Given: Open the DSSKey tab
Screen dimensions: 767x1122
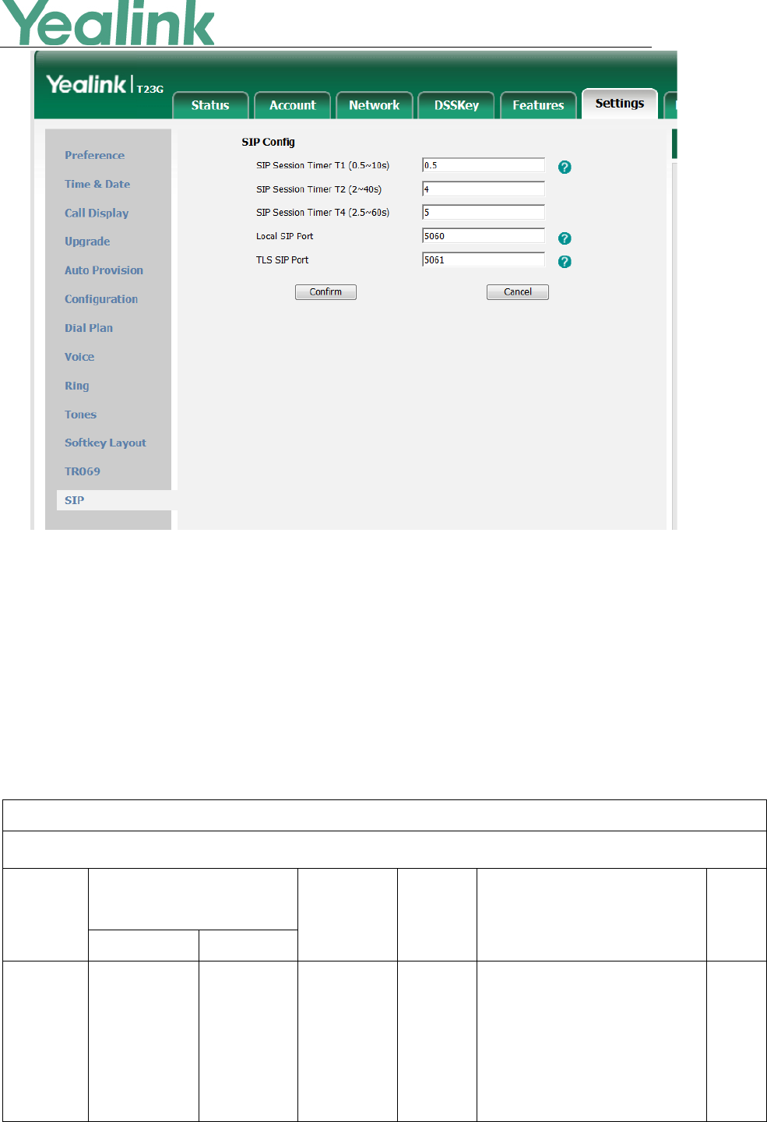Looking at the screenshot, I should (456, 105).
